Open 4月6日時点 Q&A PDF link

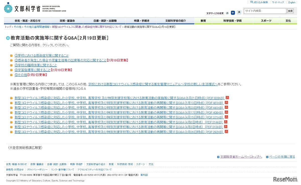pyautogui.click(x=119, y=122)
